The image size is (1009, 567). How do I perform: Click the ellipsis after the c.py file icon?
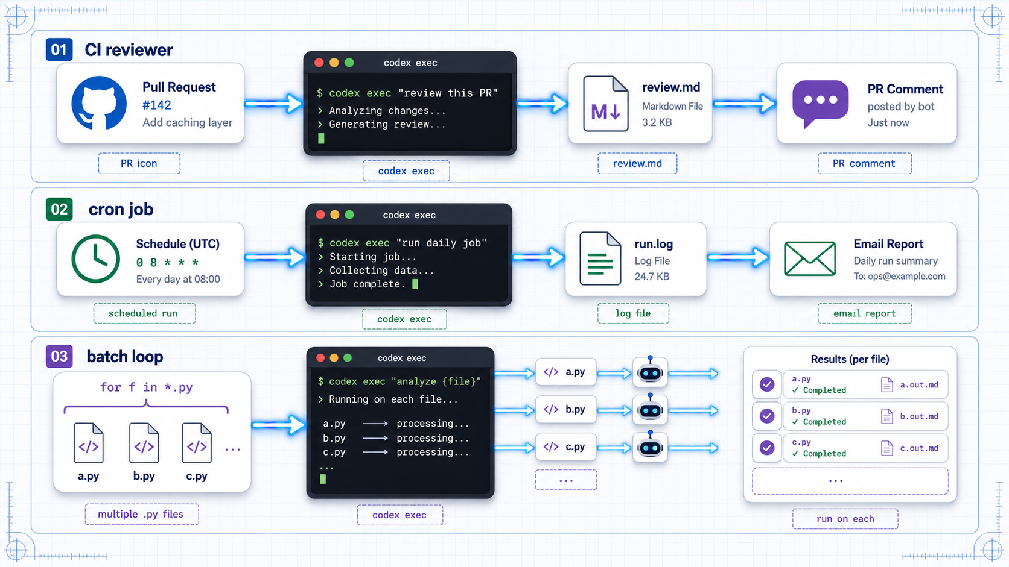(232, 449)
